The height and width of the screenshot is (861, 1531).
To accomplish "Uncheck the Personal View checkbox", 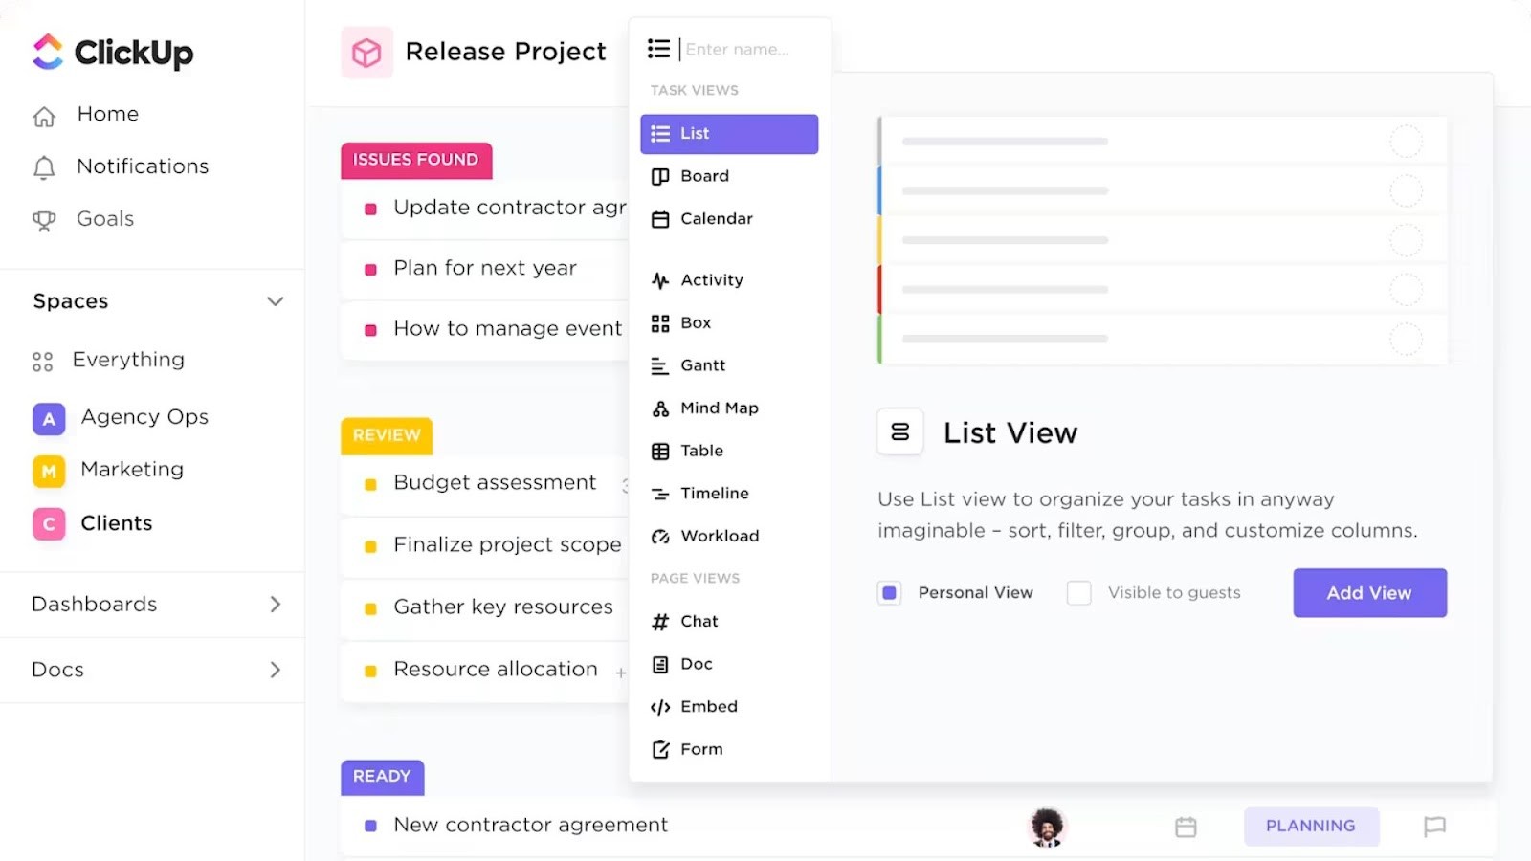I will click(x=889, y=592).
